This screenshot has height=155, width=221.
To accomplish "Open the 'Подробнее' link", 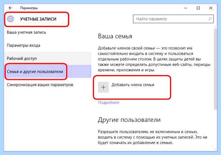I will 108,102.
